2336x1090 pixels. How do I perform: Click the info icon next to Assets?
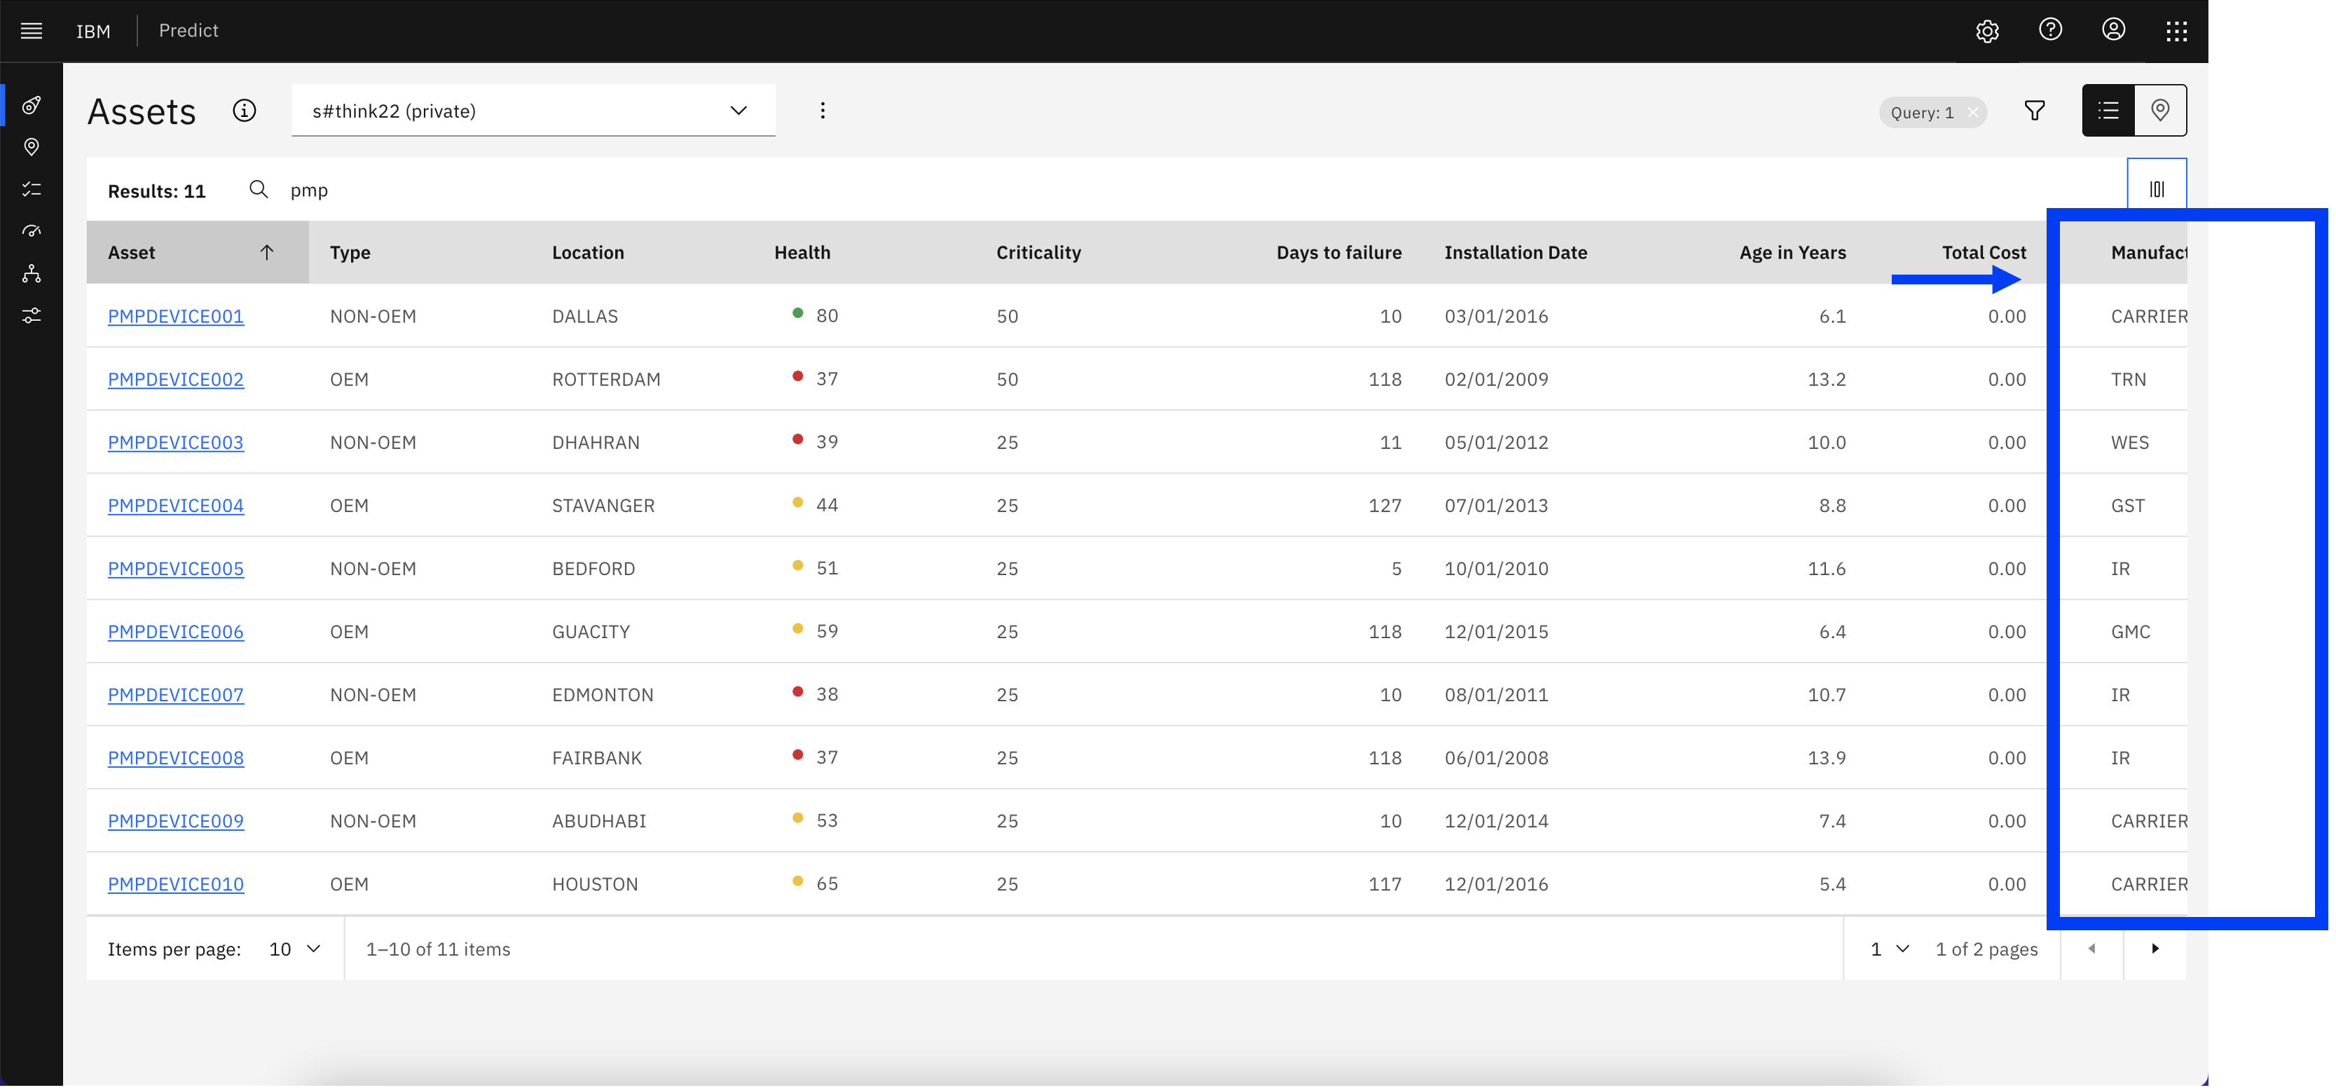(244, 111)
